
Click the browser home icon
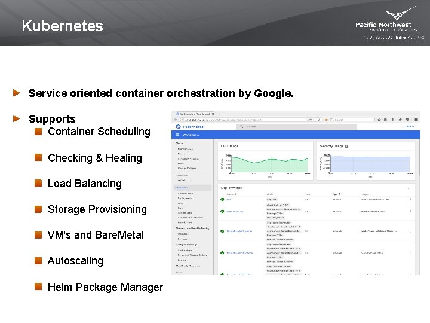click(400, 120)
